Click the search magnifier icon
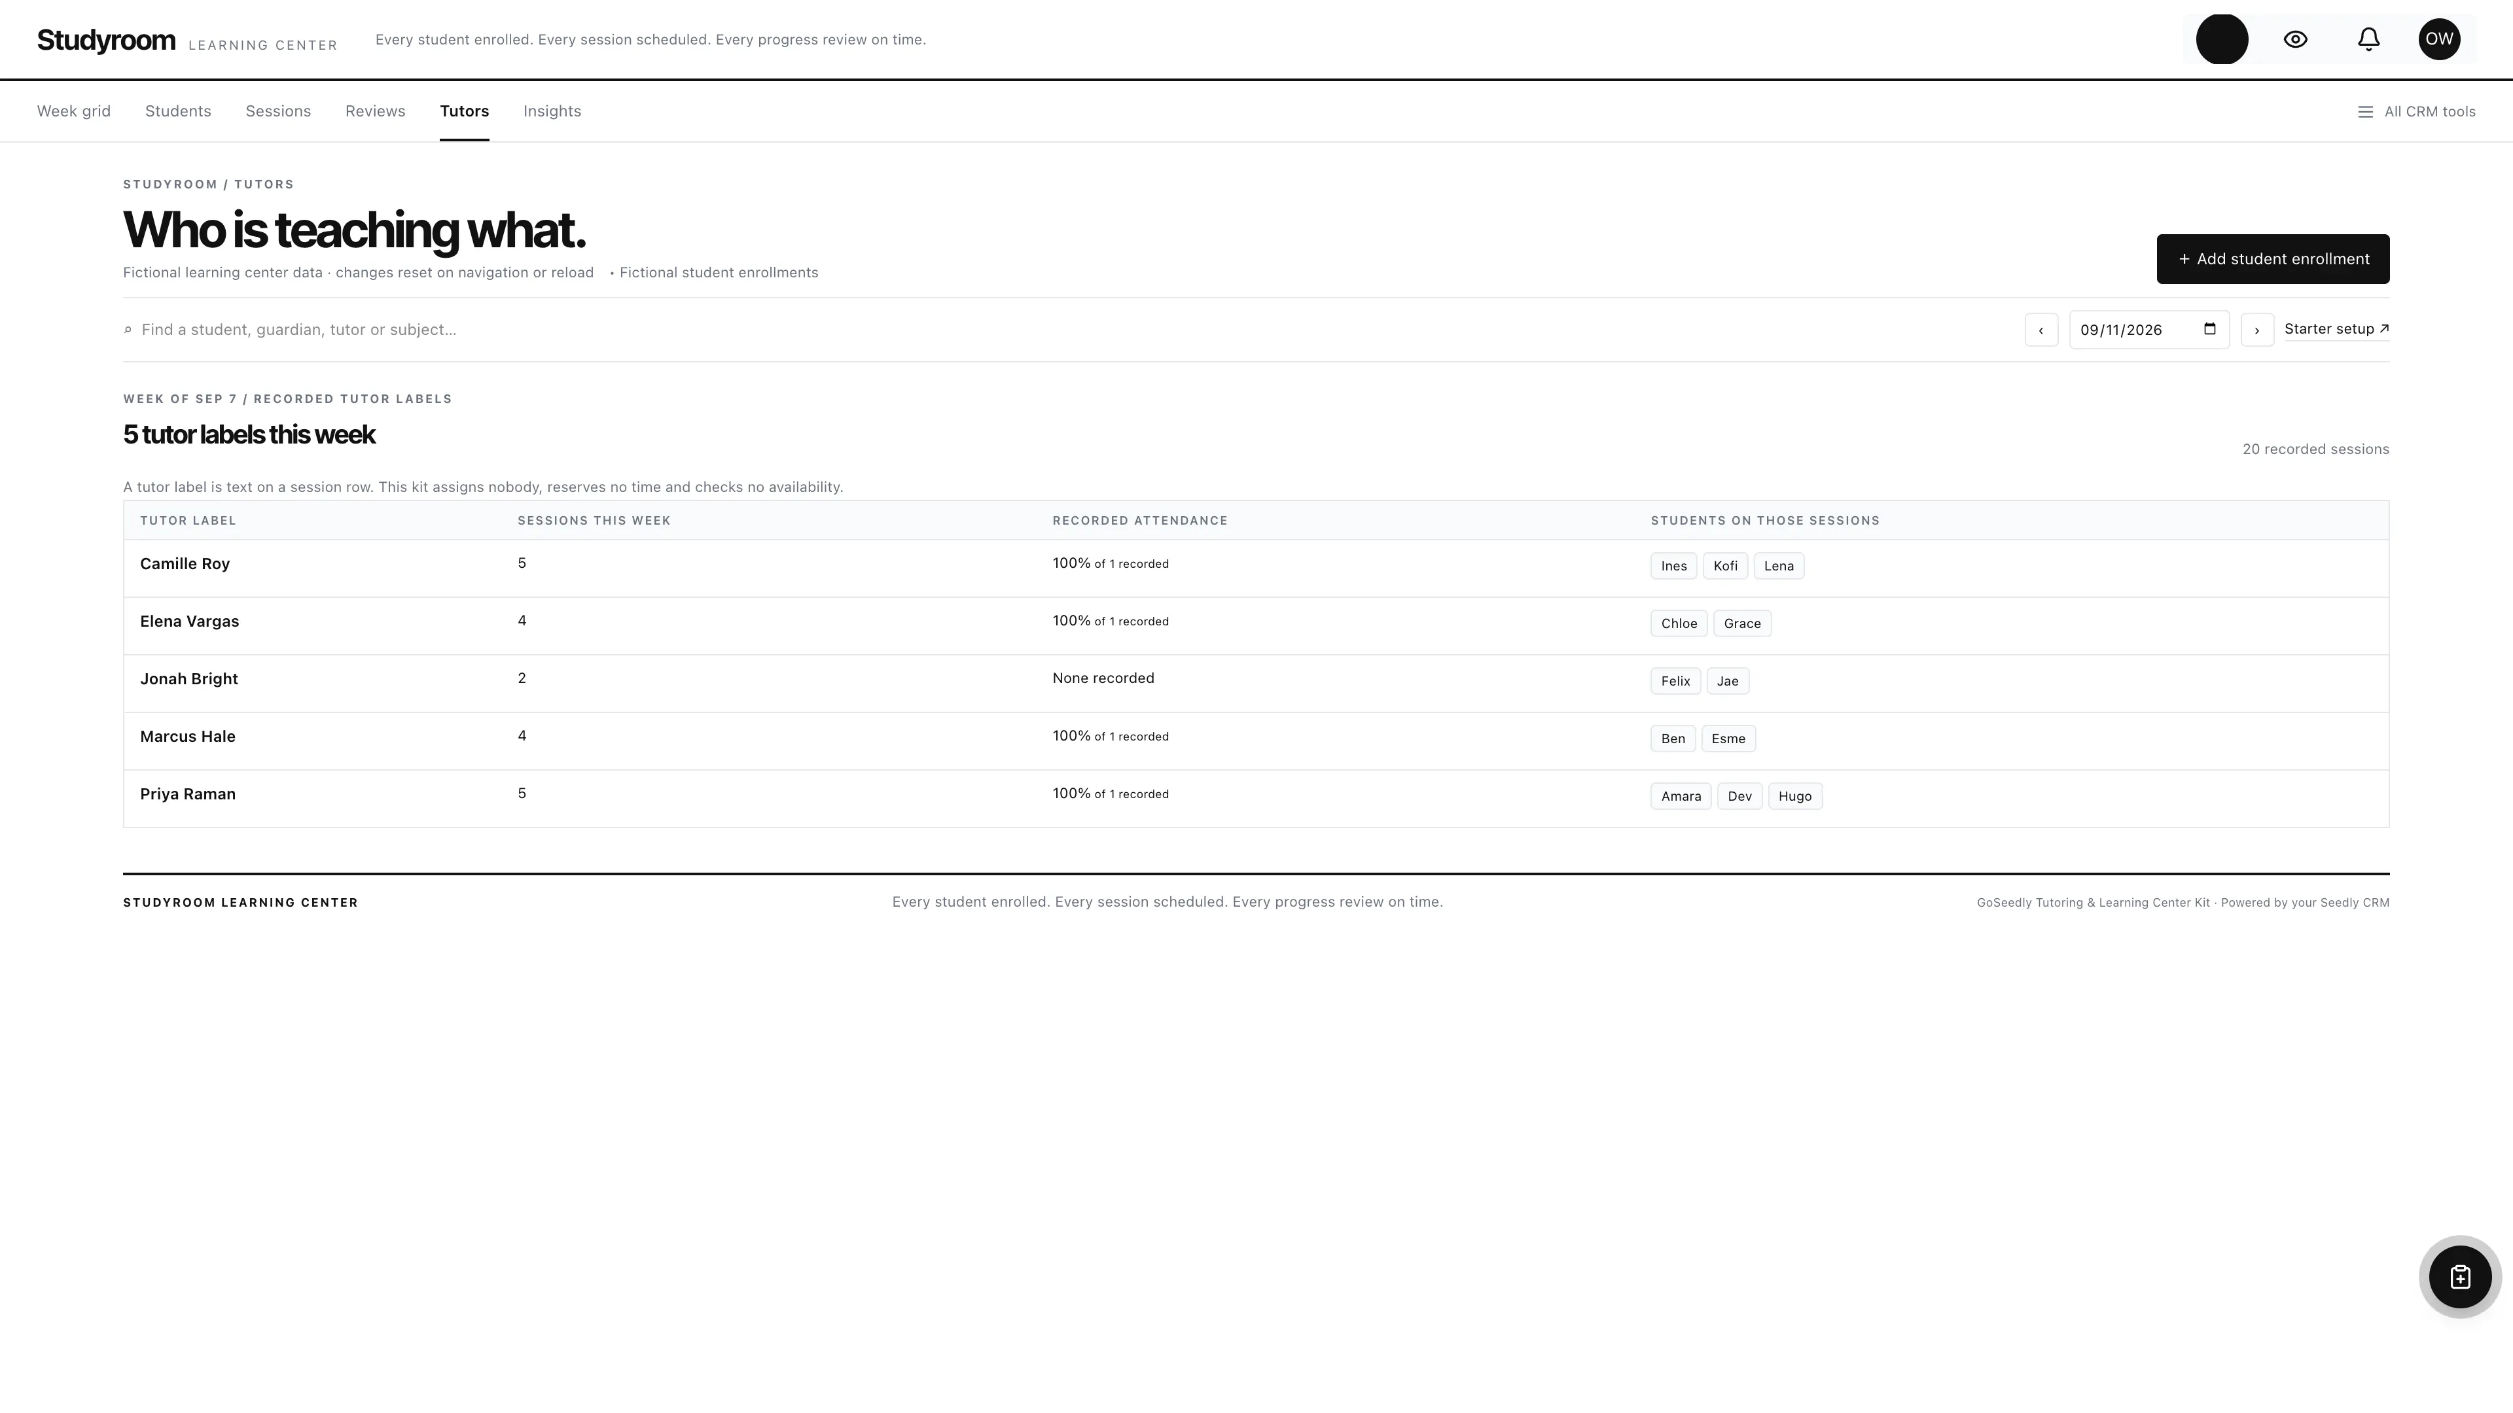2513x1413 pixels. pos(128,330)
